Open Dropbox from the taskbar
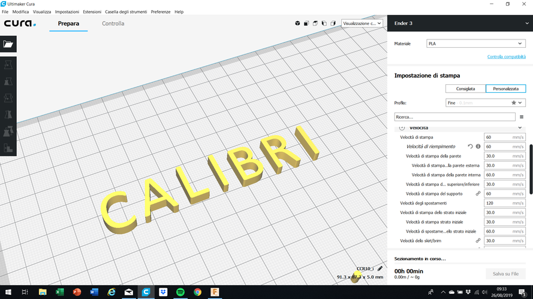 [163, 292]
